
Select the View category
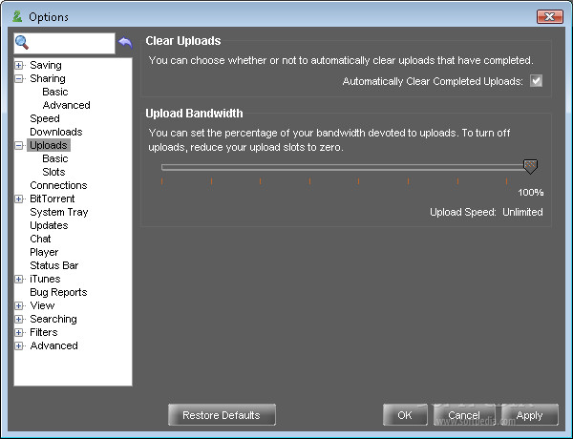click(x=42, y=305)
